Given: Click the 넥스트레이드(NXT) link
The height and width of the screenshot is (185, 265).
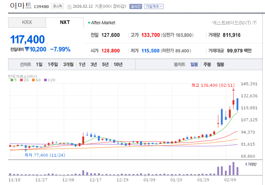Looking at the screenshot, I should [x=231, y=22].
